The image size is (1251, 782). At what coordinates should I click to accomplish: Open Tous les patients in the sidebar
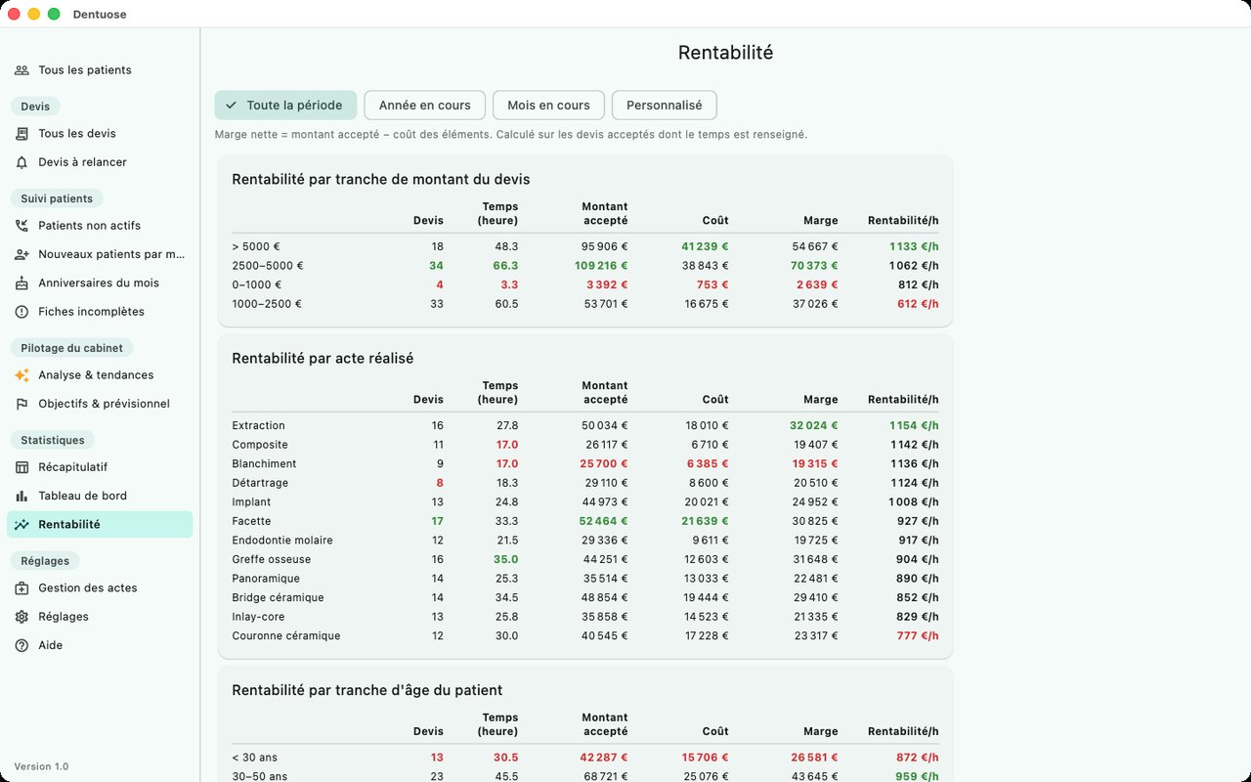click(100, 70)
